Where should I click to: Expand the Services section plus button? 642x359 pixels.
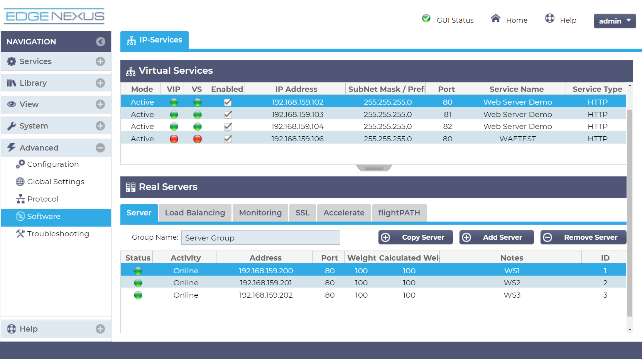[x=100, y=61]
